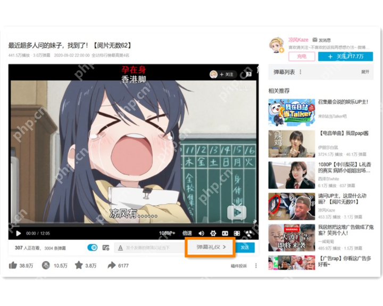
Task: Toggle the danmaku display switch
Action: coord(93,247)
